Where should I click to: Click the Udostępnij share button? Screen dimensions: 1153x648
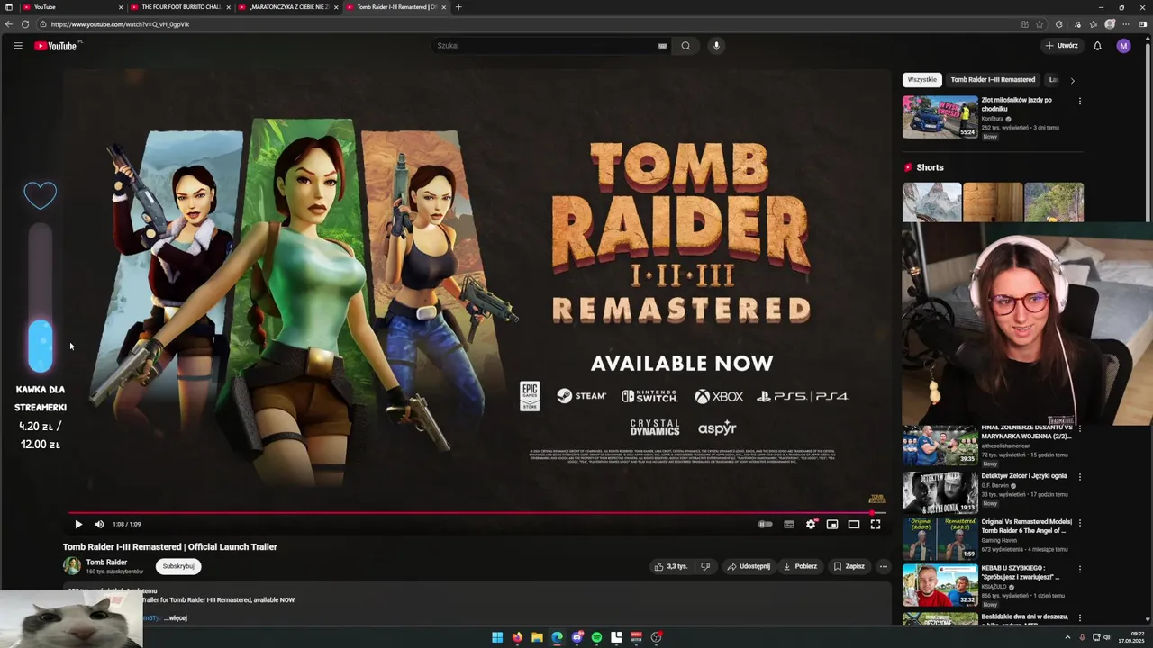[749, 566]
